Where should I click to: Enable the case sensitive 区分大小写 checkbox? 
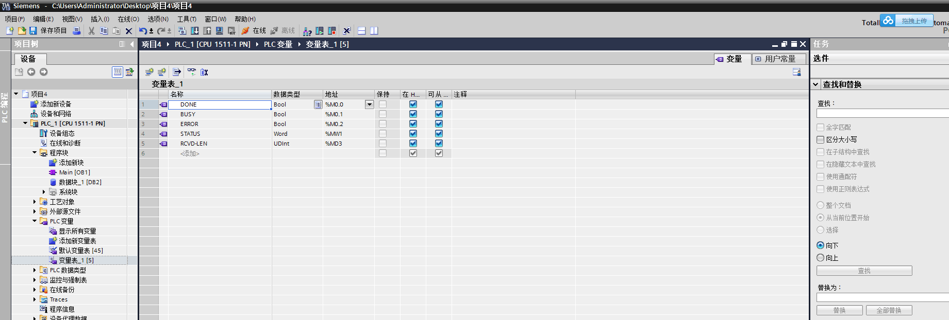[x=821, y=139]
